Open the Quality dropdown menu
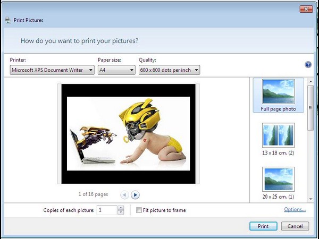The image size is (319, 239). [x=169, y=70]
